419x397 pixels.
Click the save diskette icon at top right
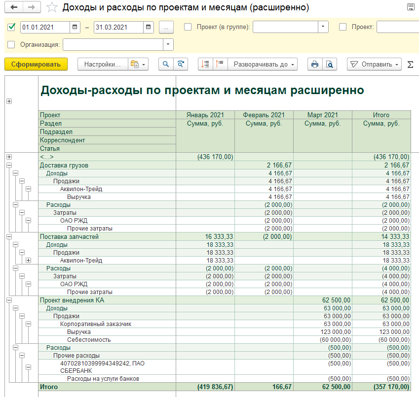411,7
